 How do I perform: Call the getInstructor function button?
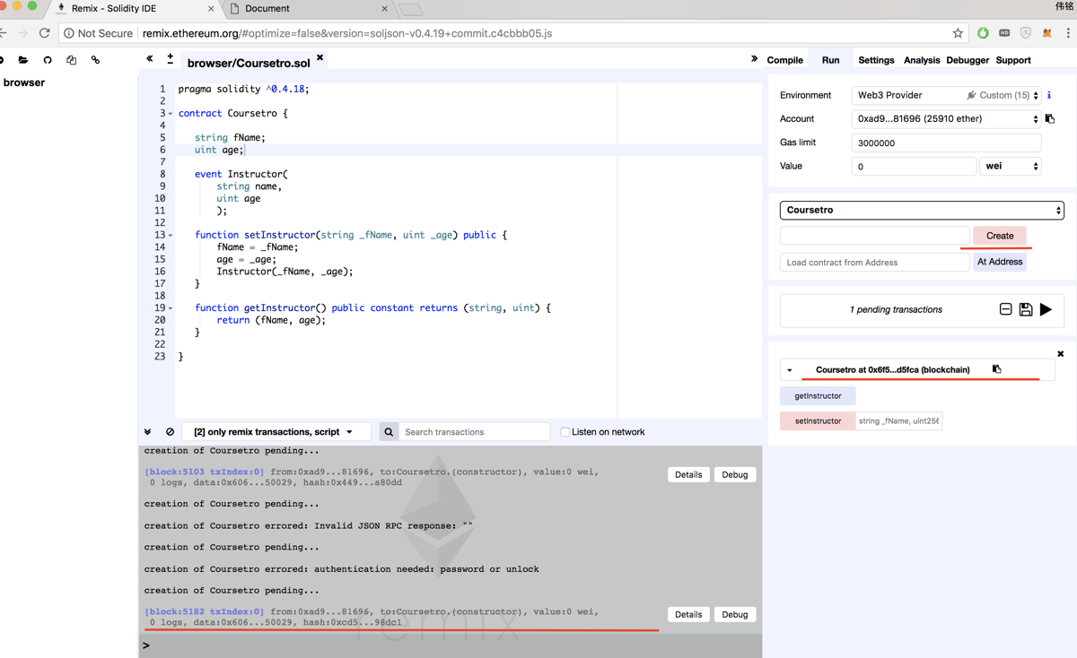818,395
